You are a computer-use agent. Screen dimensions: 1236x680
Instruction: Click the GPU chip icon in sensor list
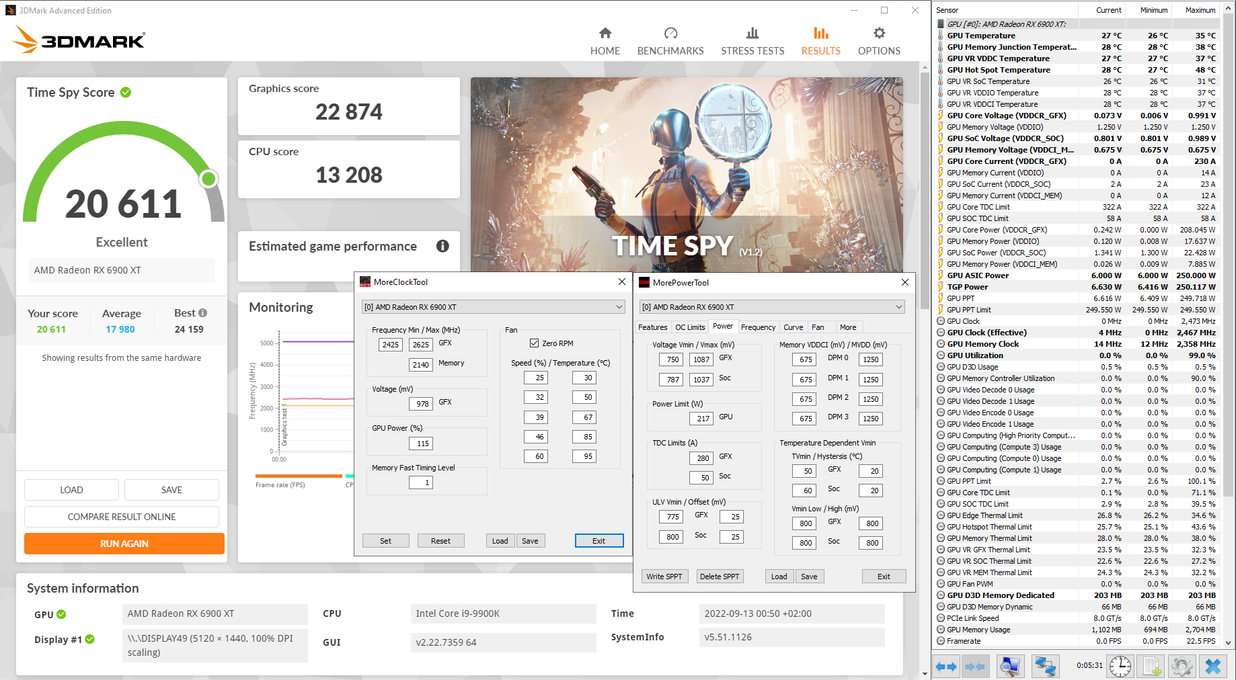pos(941,24)
